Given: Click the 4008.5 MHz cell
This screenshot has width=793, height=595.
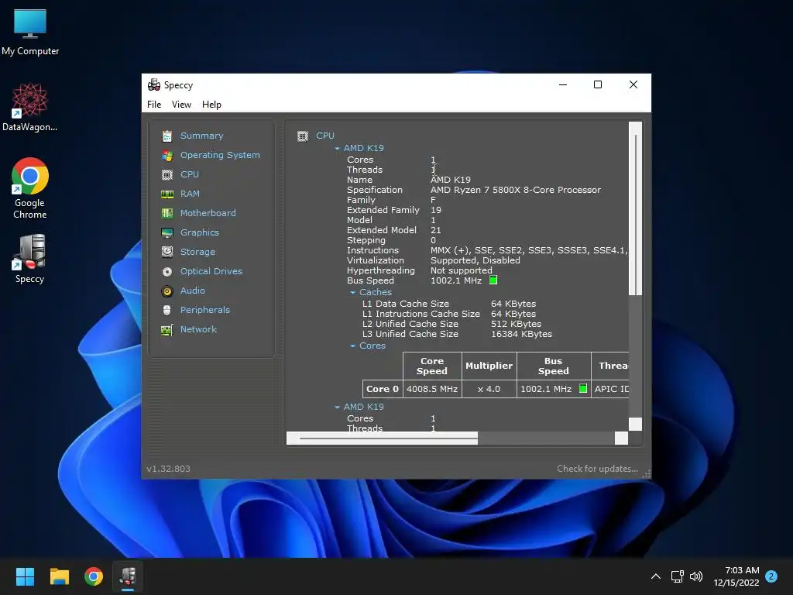Looking at the screenshot, I should [x=432, y=389].
